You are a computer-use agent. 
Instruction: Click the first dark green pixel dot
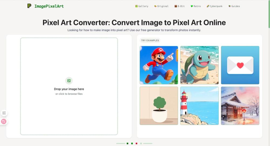[127, 143]
